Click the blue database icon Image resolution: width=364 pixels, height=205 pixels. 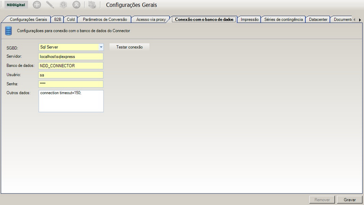tap(9, 31)
